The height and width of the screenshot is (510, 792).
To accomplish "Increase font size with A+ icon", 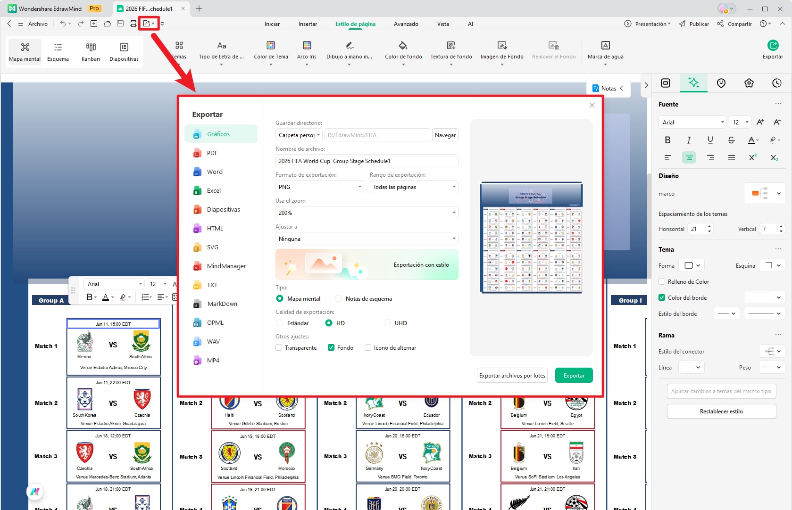I will (x=760, y=122).
